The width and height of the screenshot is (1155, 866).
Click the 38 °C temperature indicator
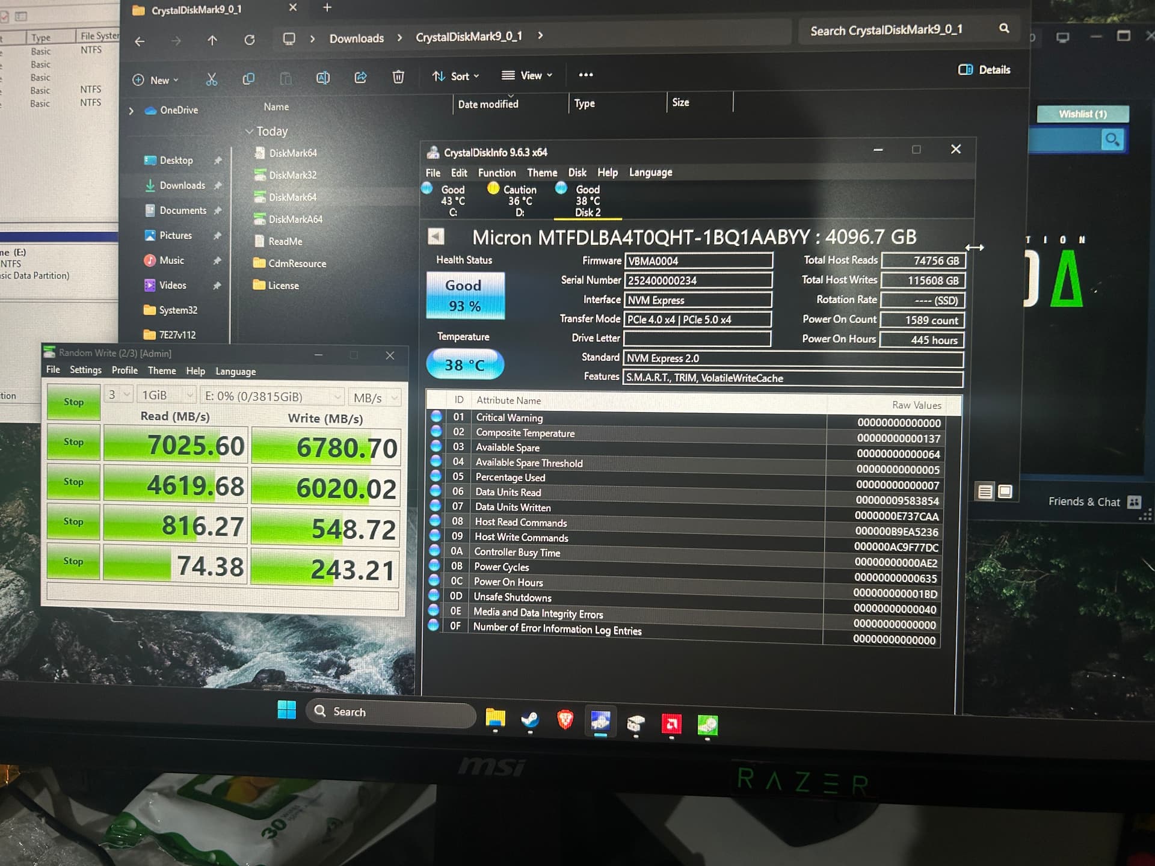[x=464, y=364]
